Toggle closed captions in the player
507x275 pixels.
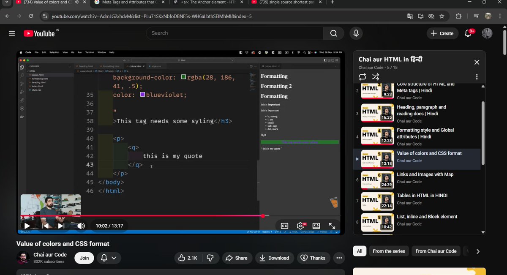pos(284,226)
